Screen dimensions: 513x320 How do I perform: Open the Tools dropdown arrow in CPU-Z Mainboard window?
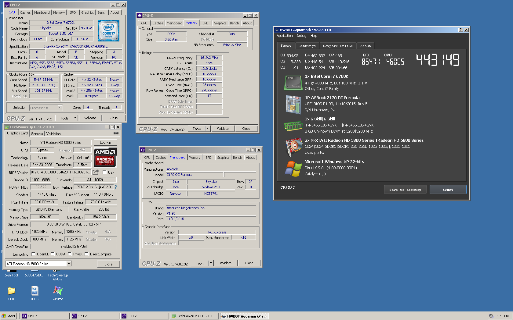pos(211,263)
